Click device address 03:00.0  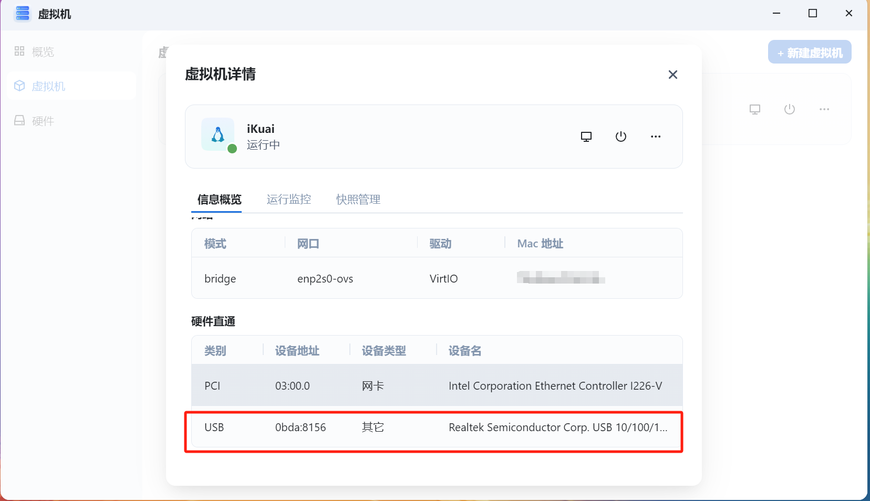click(x=293, y=386)
